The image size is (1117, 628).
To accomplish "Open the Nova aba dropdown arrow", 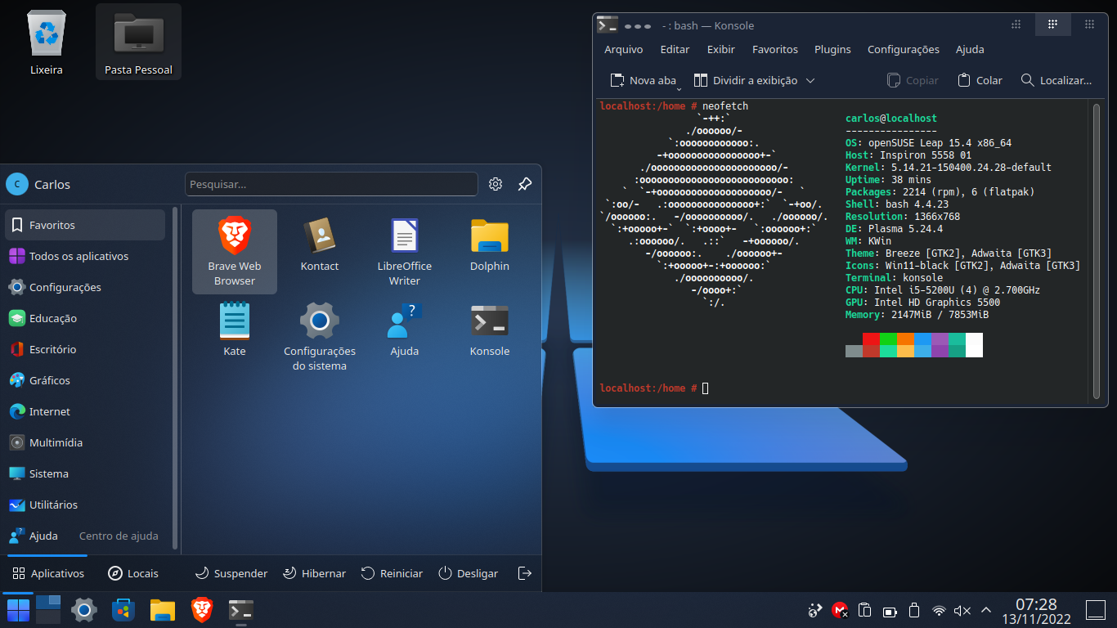I will [679, 87].
